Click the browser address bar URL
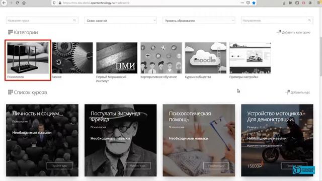322x181 pixels. point(96,3)
